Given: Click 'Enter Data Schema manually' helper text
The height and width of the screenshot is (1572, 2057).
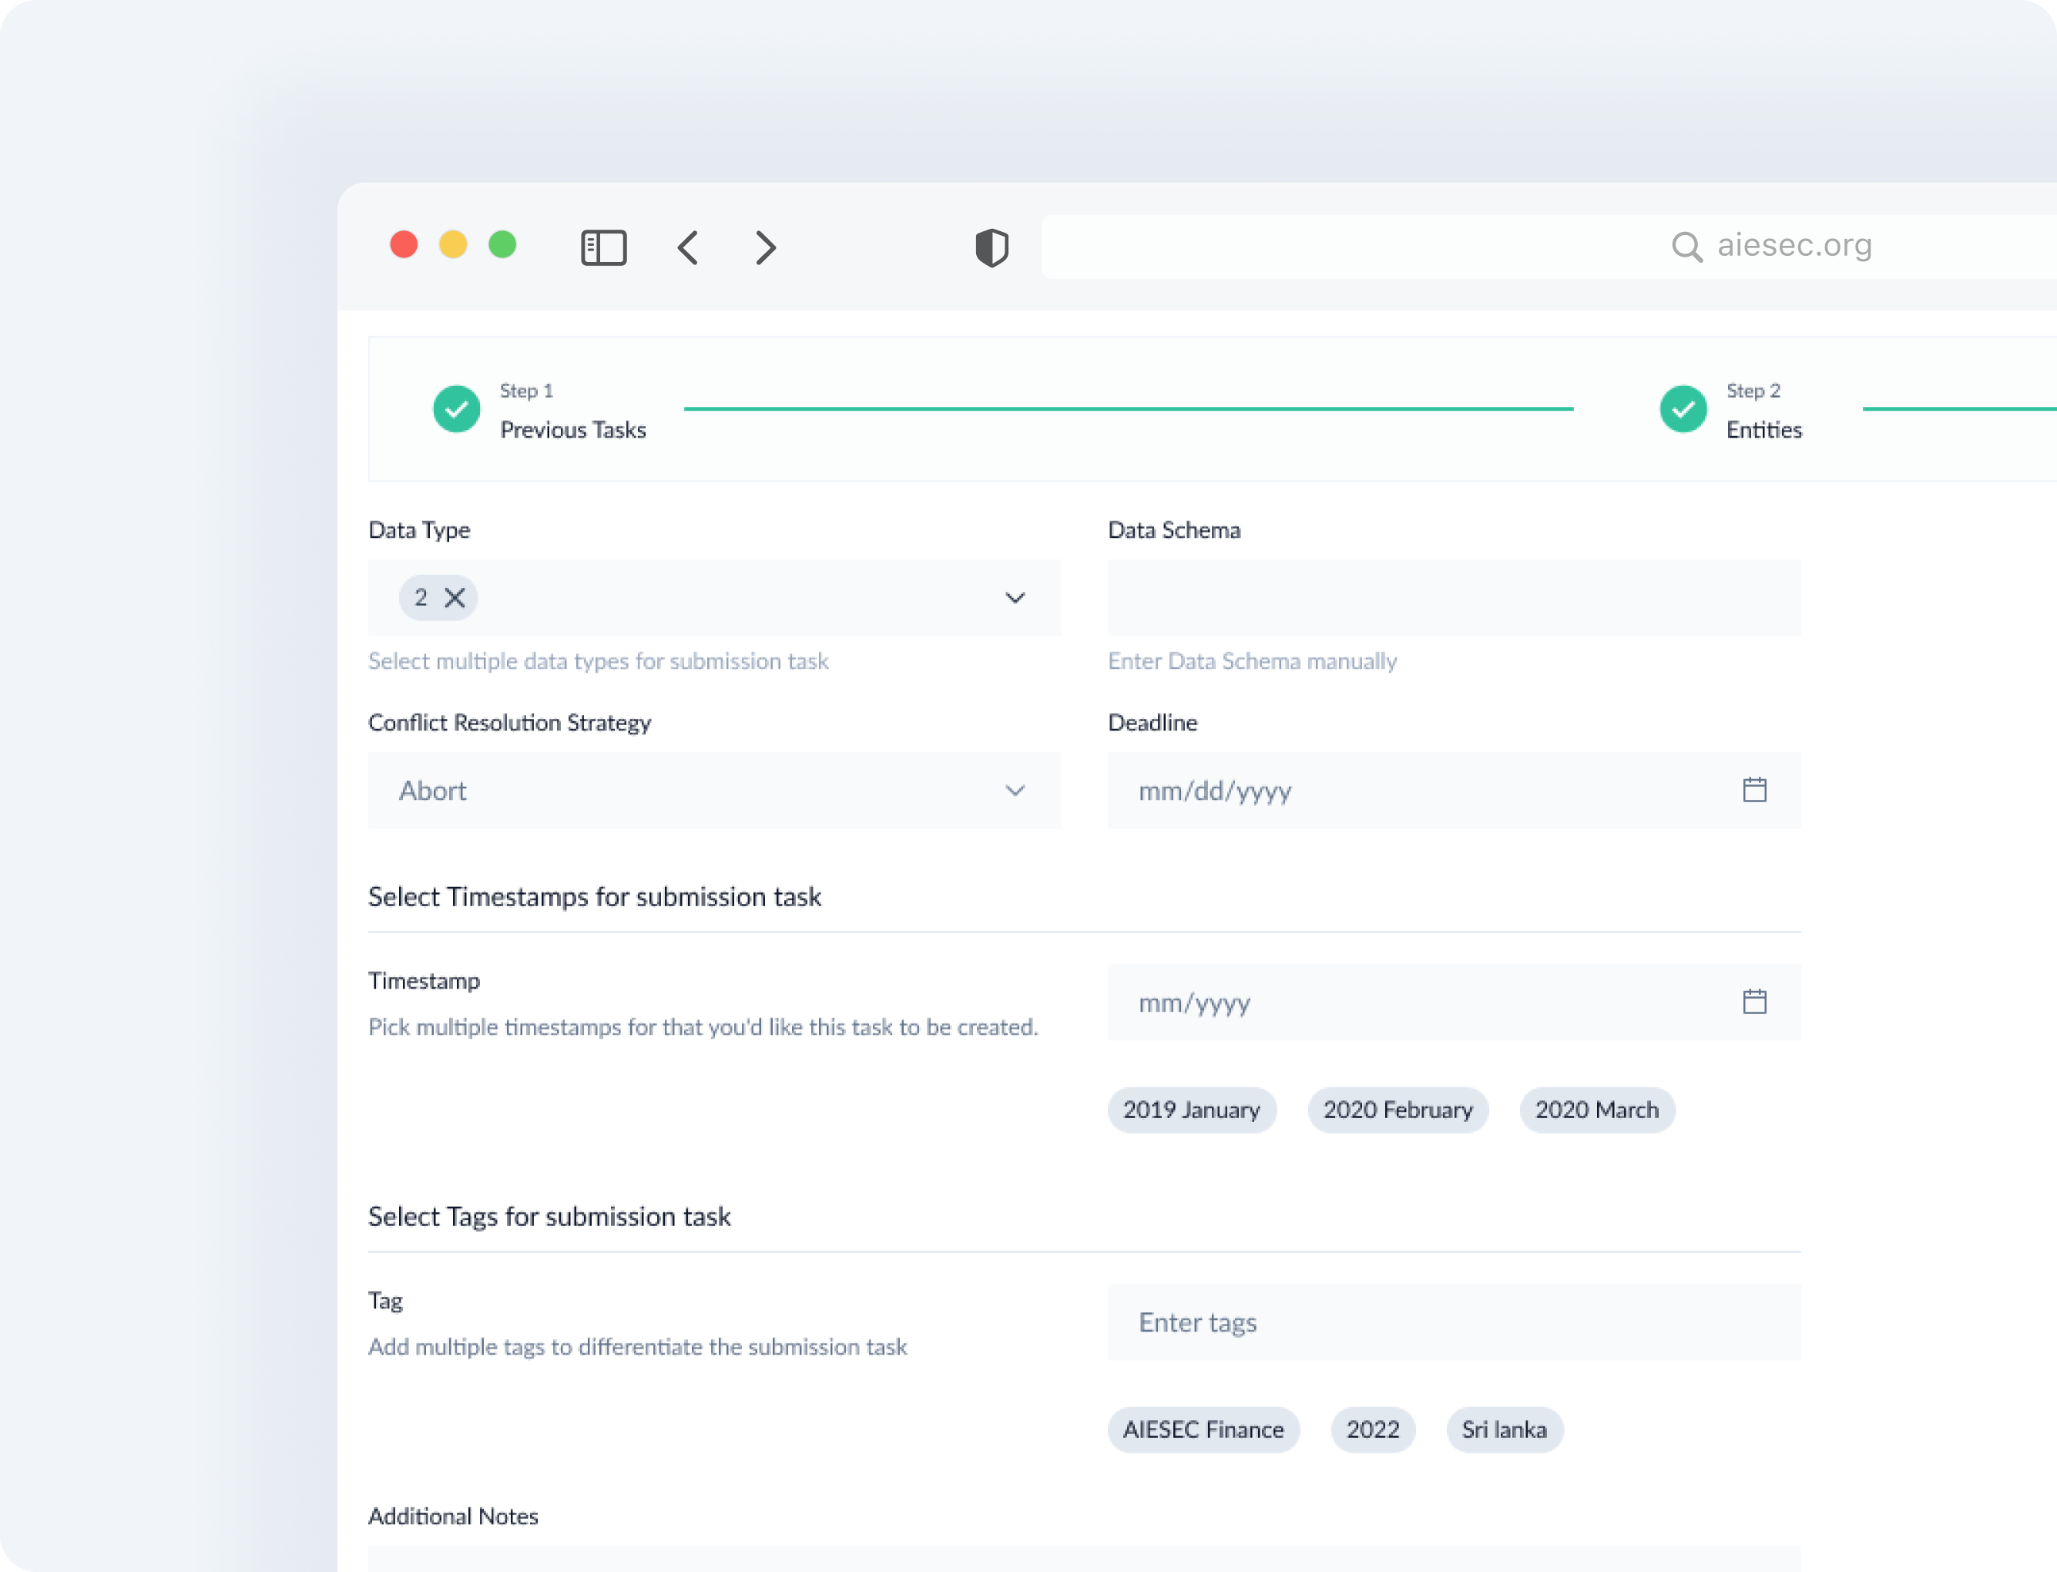Looking at the screenshot, I should tap(1252, 661).
